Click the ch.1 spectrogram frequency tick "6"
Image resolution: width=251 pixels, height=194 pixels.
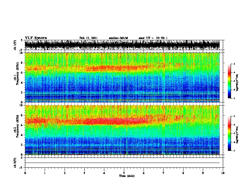click(x=22, y=73)
